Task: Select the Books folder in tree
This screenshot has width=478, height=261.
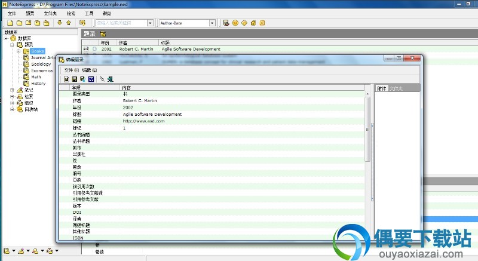Action: click(x=38, y=51)
